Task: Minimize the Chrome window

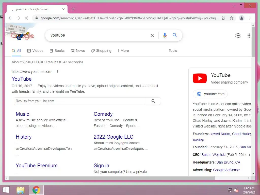Action: tap(234, 6)
